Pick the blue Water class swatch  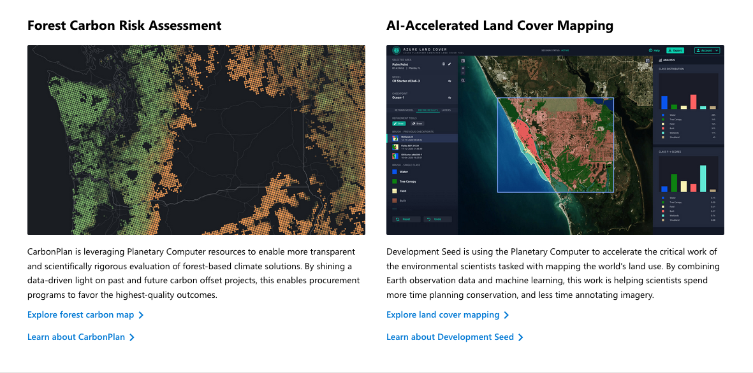(x=395, y=172)
